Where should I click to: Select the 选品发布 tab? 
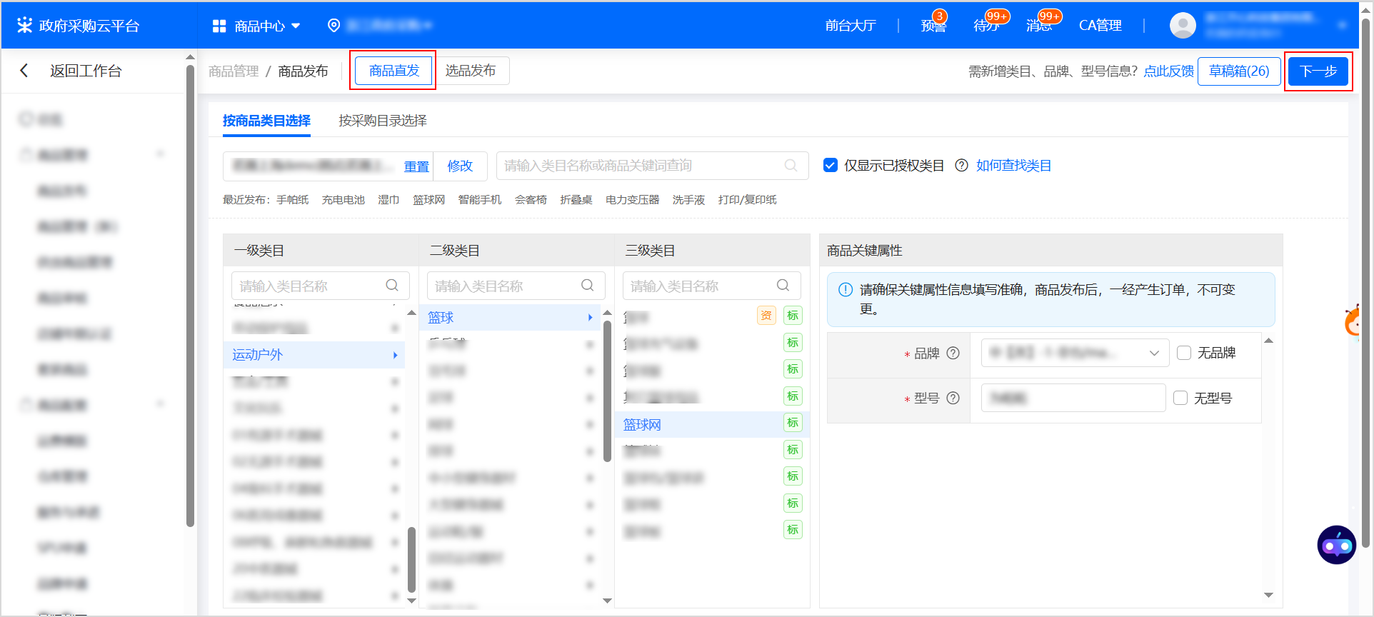pyautogui.click(x=471, y=71)
